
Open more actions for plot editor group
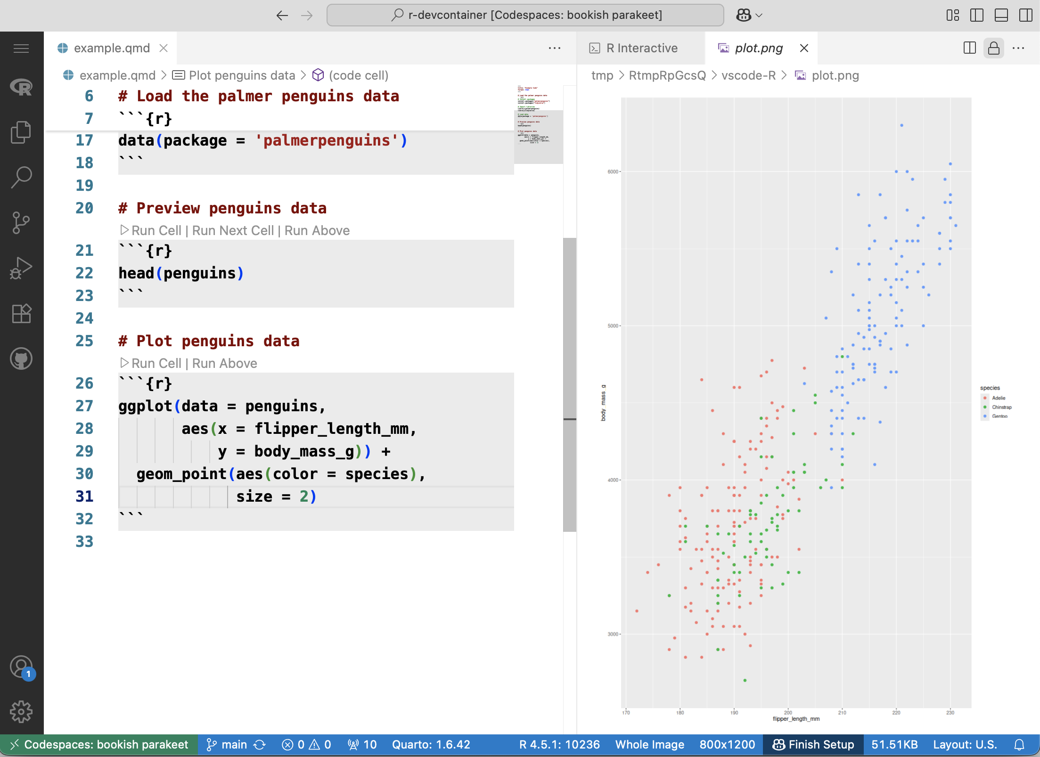tap(1018, 48)
